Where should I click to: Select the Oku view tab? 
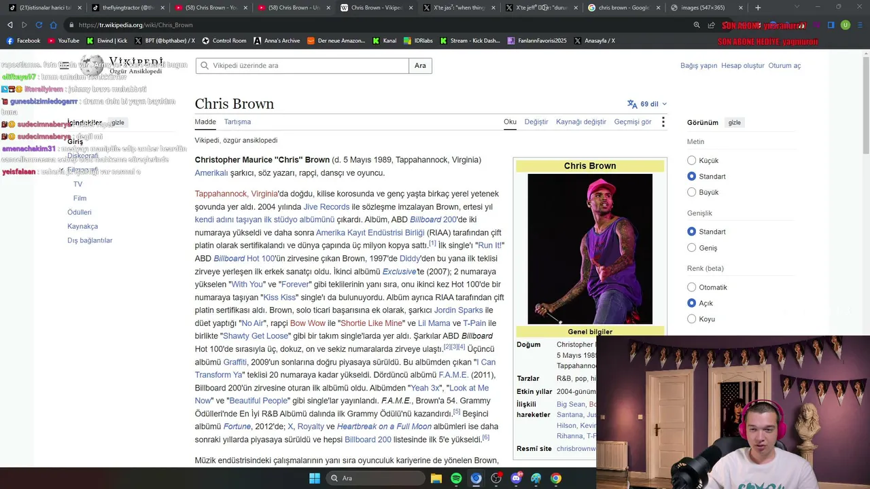tap(510, 122)
